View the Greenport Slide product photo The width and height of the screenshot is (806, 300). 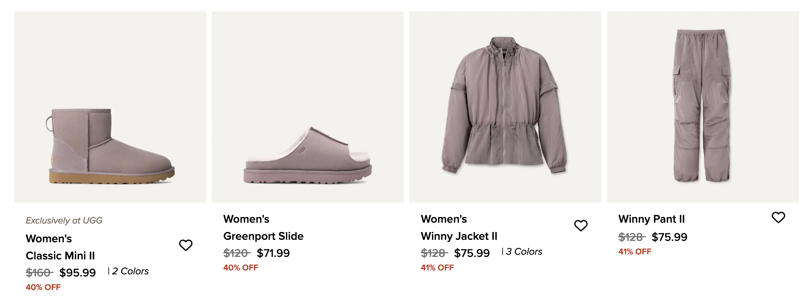pos(308,107)
